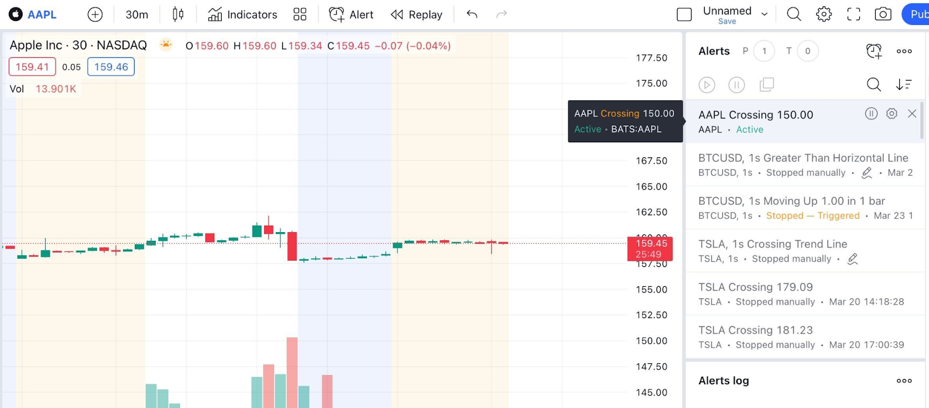Screen dimensions: 929x408
Task: Click the Alert button in toolbar
Action: click(x=351, y=15)
